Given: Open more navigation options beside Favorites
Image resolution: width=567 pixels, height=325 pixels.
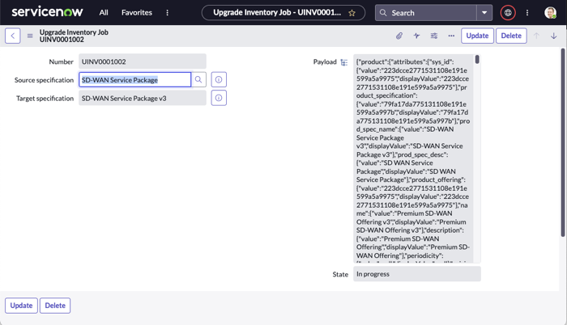Looking at the screenshot, I should (167, 13).
